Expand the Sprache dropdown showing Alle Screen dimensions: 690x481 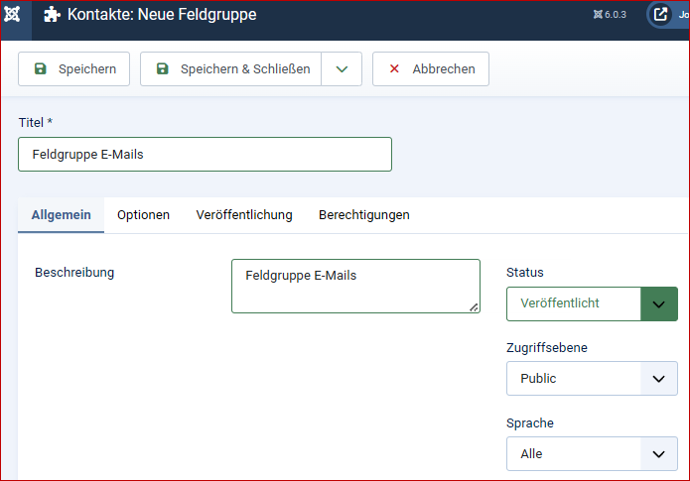(592, 454)
